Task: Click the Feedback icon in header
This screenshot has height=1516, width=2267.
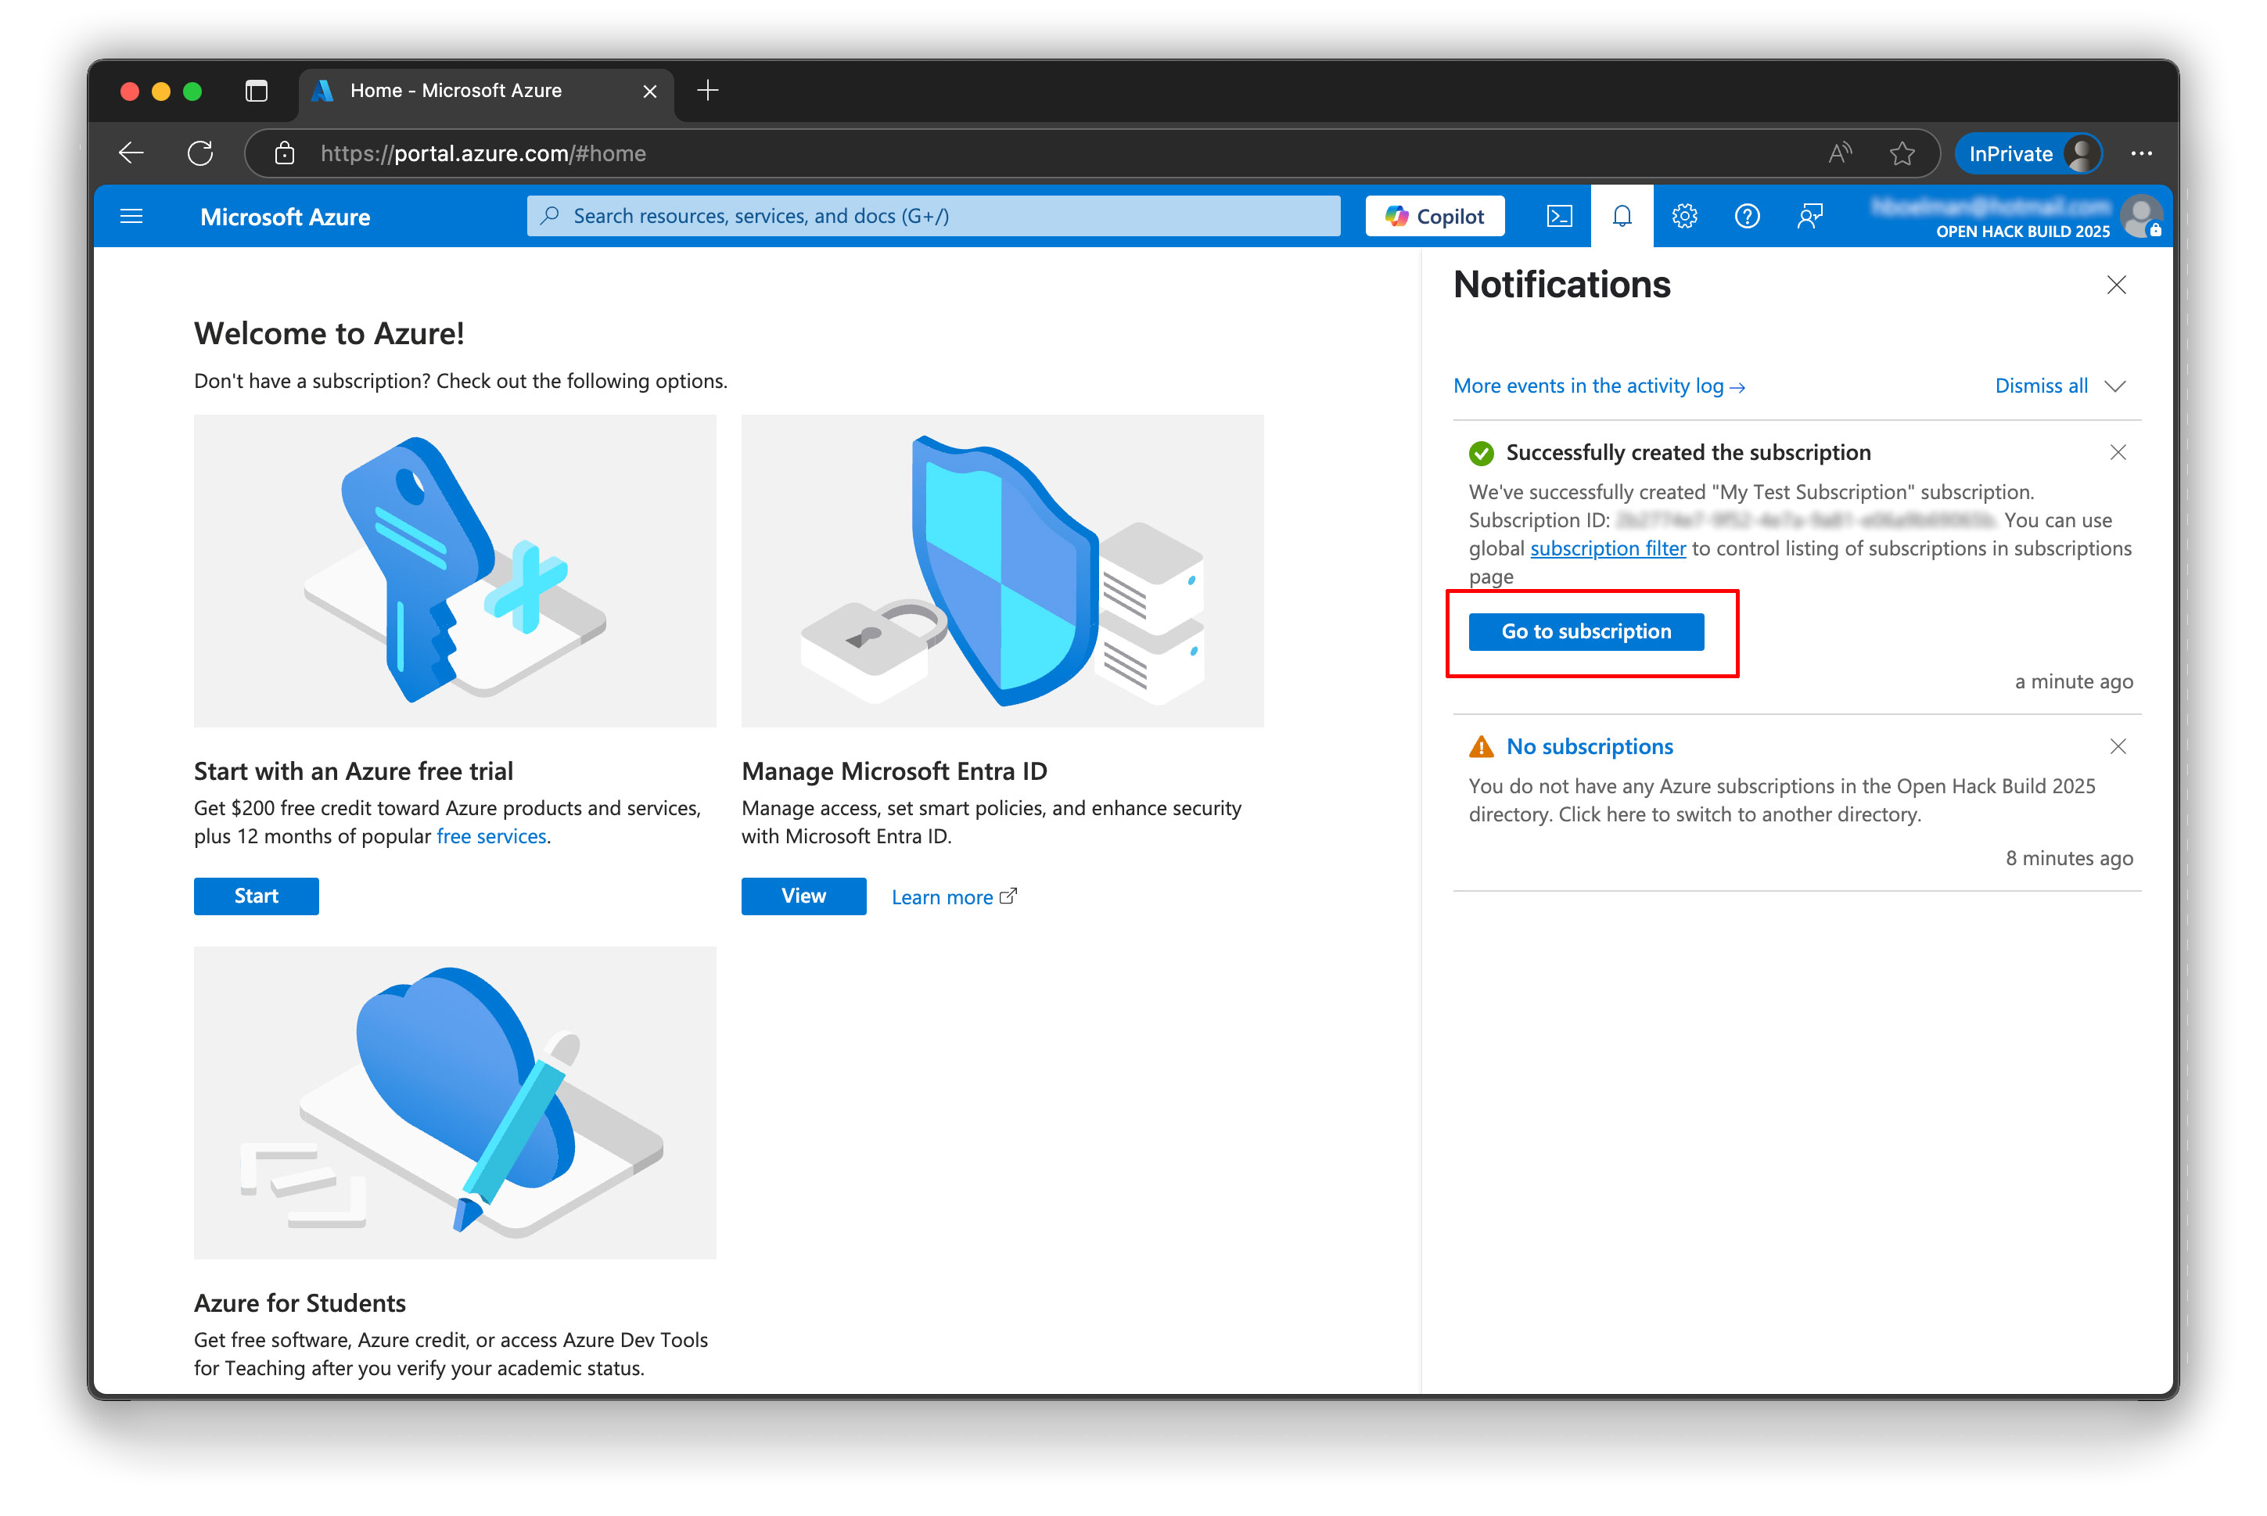Action: 1809,217
